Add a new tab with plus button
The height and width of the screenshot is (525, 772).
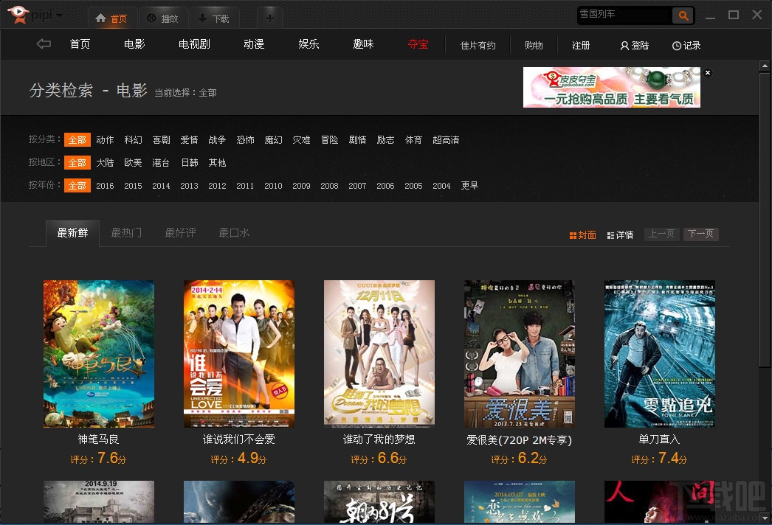click(x=270, y=18)
